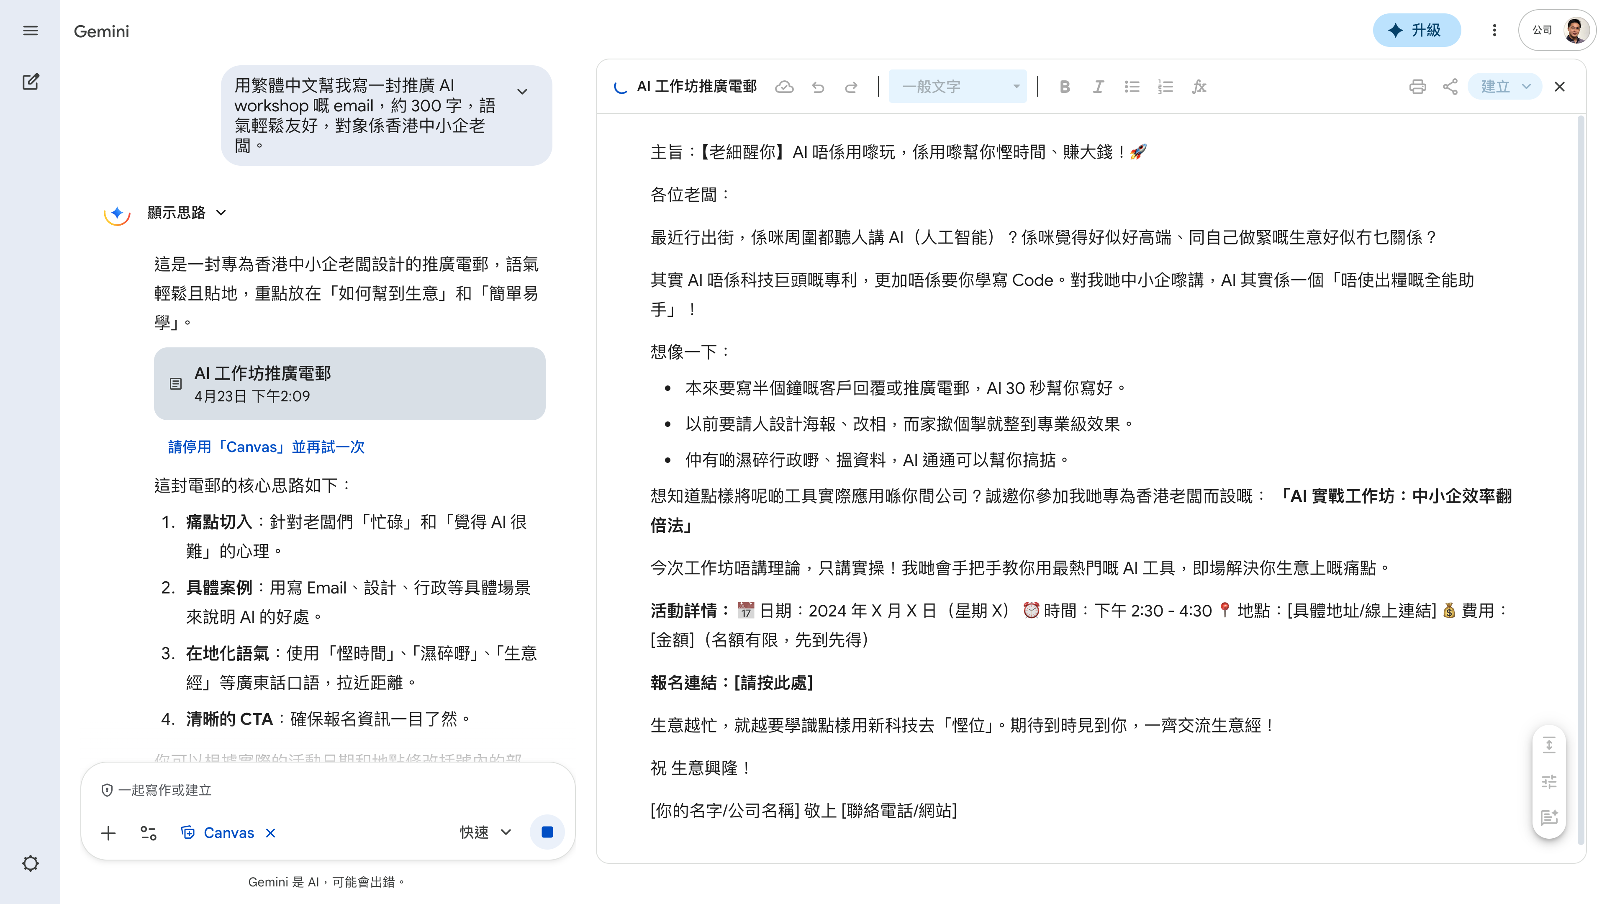Click the undo arrow in canvas toolbar
Screen dimensions: 1607x904
(x=818, y=87)
